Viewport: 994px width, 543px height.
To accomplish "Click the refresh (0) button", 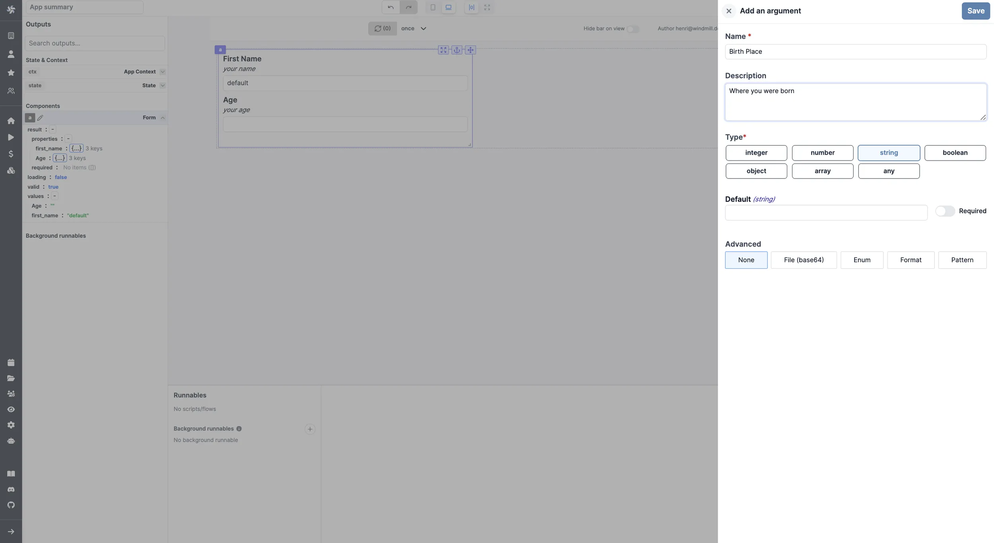I will [382, 29].
